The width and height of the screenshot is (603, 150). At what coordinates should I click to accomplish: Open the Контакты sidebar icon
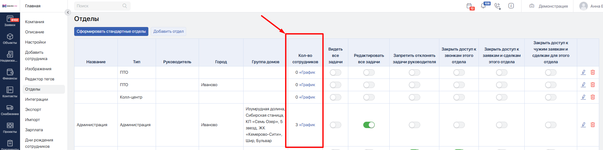10,92
